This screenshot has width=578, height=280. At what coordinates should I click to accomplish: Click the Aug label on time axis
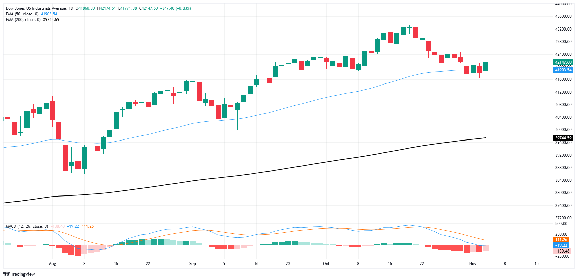[52, 264]
